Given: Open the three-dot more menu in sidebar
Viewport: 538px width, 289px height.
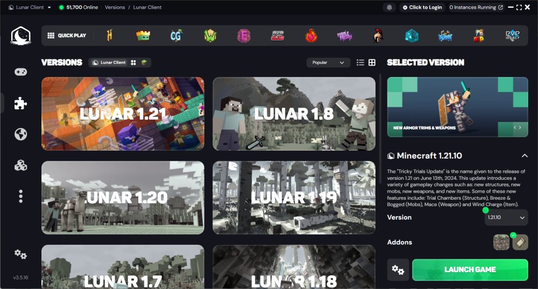Looking at the screenshot, I should pyautogui.click(x=20, y=196).
